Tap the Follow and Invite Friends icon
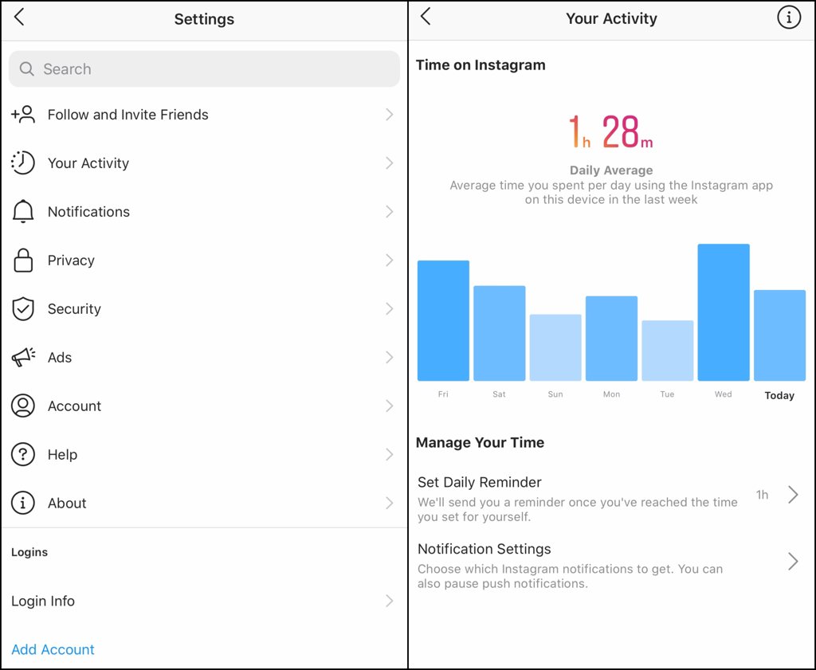 pyautogui.click(x=23, y=115)
